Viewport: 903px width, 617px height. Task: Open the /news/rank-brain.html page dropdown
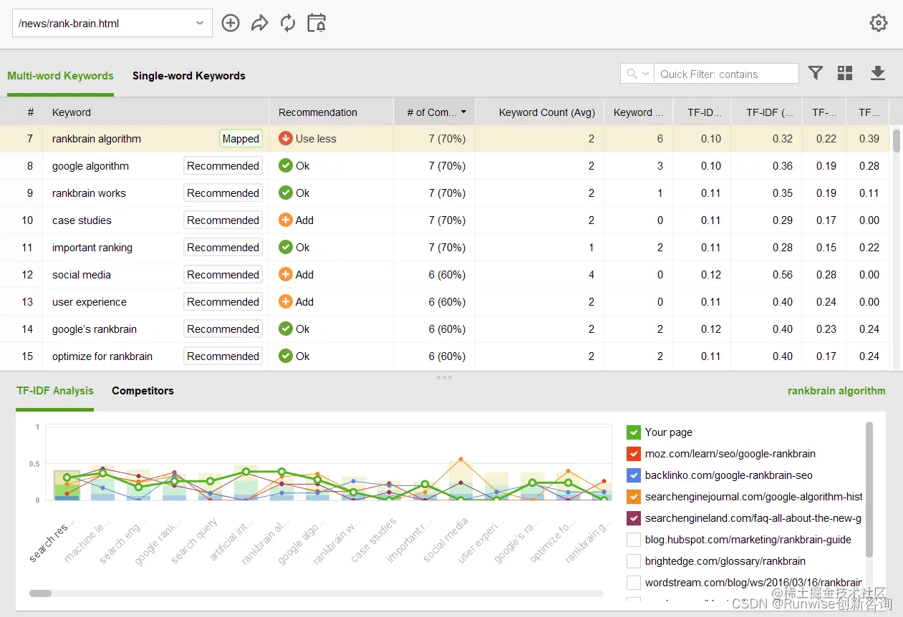[112, 23]
